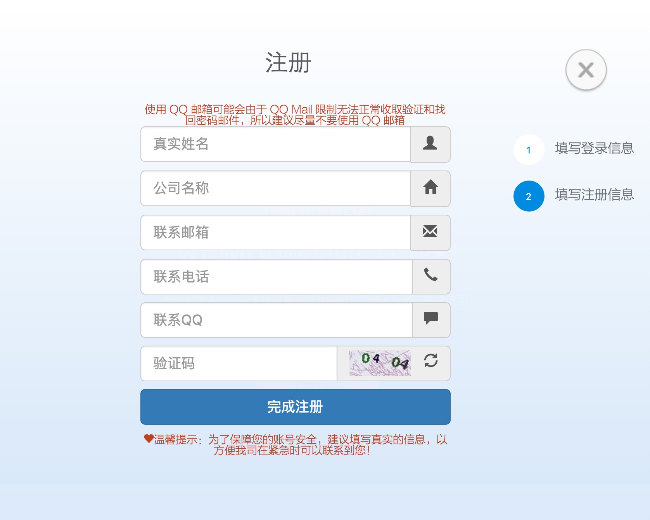Click the 填写注册信息 step label

point(595,195)
